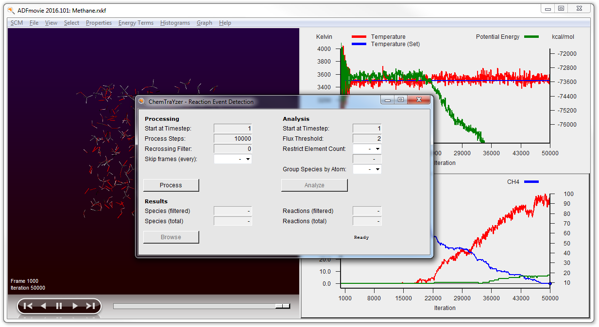Click Temperature legend label
Viewport: 599px width, 327px height.
pyautogui.click(x=388, y=37)
